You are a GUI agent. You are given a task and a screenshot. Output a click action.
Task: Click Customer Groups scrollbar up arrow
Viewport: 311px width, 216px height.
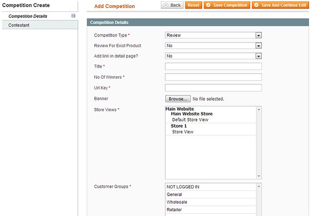click(259, 186)
